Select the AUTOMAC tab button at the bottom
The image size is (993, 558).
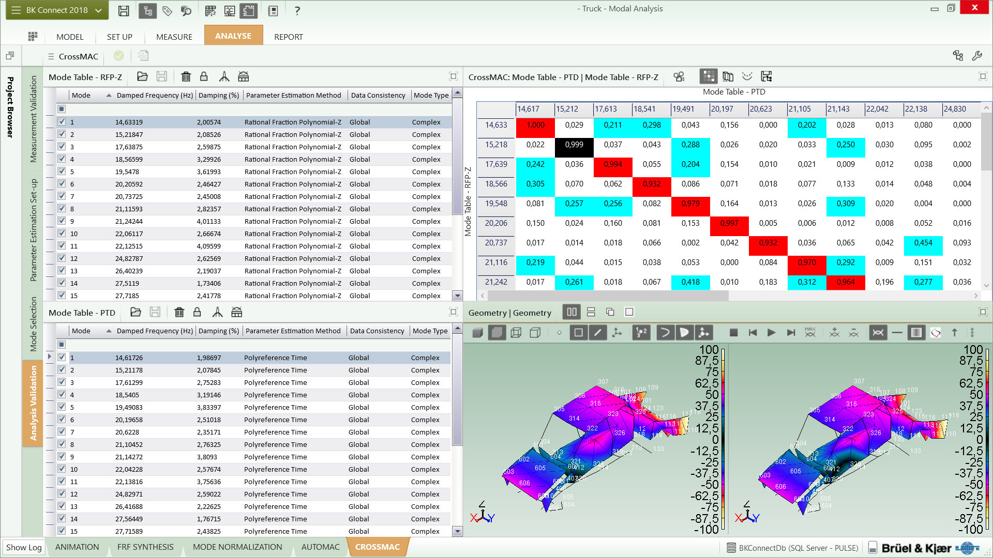(x=320, y=547)
